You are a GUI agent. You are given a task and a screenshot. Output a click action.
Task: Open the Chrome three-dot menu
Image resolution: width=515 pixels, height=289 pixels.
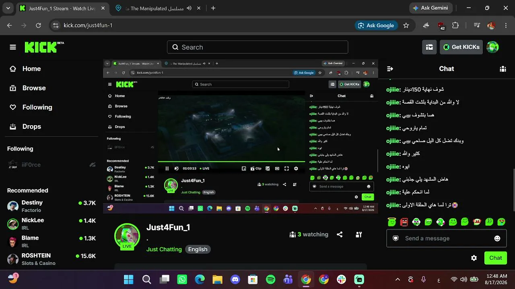(x=506, y=25)
